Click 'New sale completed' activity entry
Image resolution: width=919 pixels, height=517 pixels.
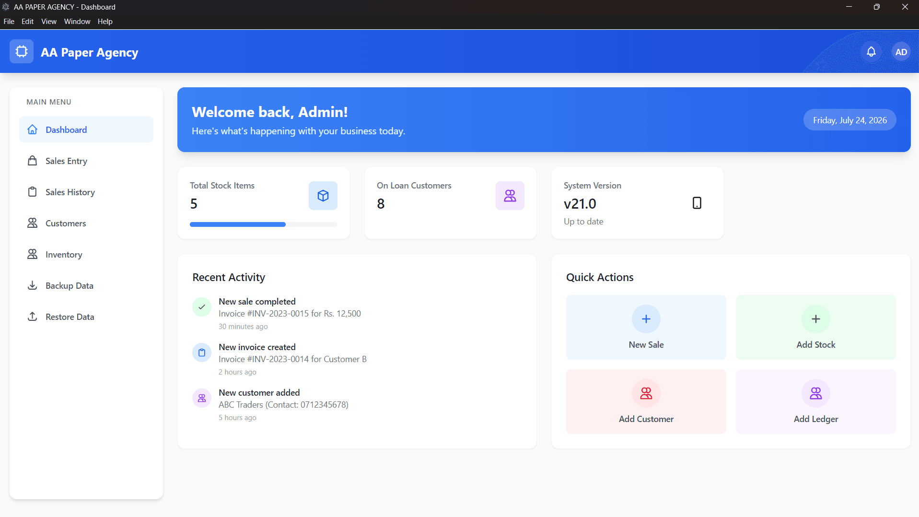(257, 301)
